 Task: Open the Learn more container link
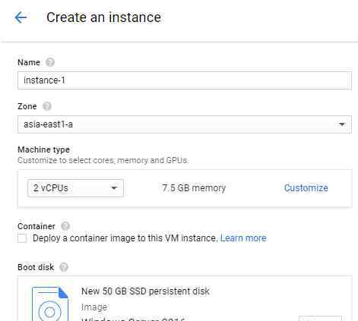(243, 238)
